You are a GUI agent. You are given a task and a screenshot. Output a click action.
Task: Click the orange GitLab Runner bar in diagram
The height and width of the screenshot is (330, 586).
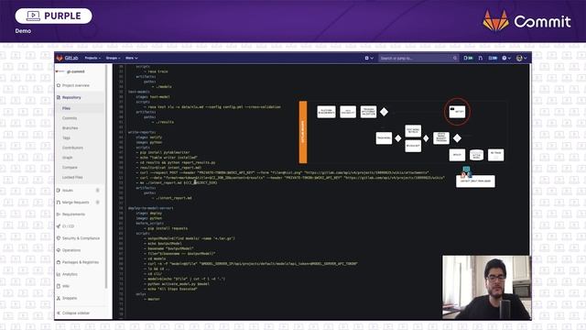click(303, 132)
